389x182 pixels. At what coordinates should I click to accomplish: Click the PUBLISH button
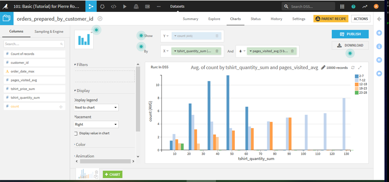[350, 34]
